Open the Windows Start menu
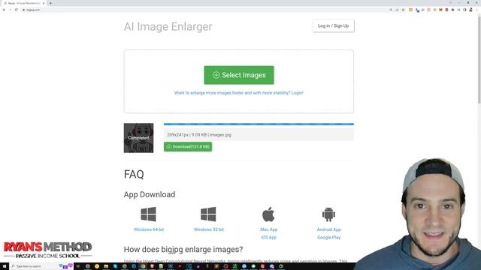Viewport: 481px width, 270px height. [x=5, y=266]
